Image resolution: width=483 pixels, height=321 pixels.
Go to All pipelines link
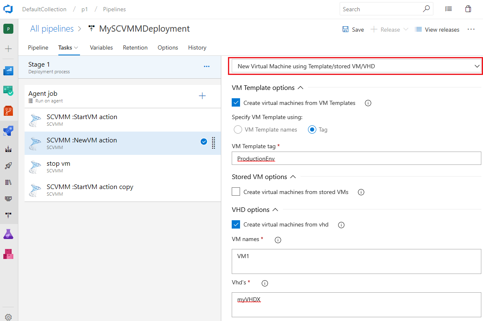[52, 29]
